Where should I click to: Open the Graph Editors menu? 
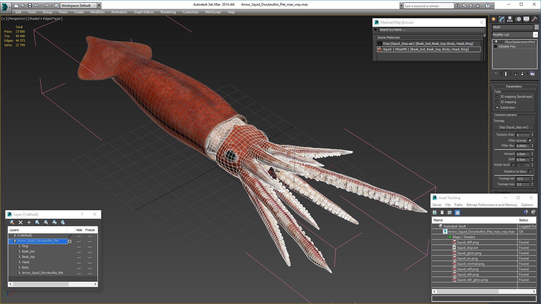pyautogui.click(x=144, y=12)
